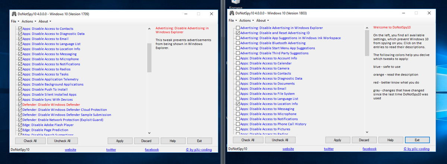The width and height of the screenshot is (447, 164).
Task: Uncheck Apps: Disable Access to Contacts in 1709 window
Action: click(20, 29)
